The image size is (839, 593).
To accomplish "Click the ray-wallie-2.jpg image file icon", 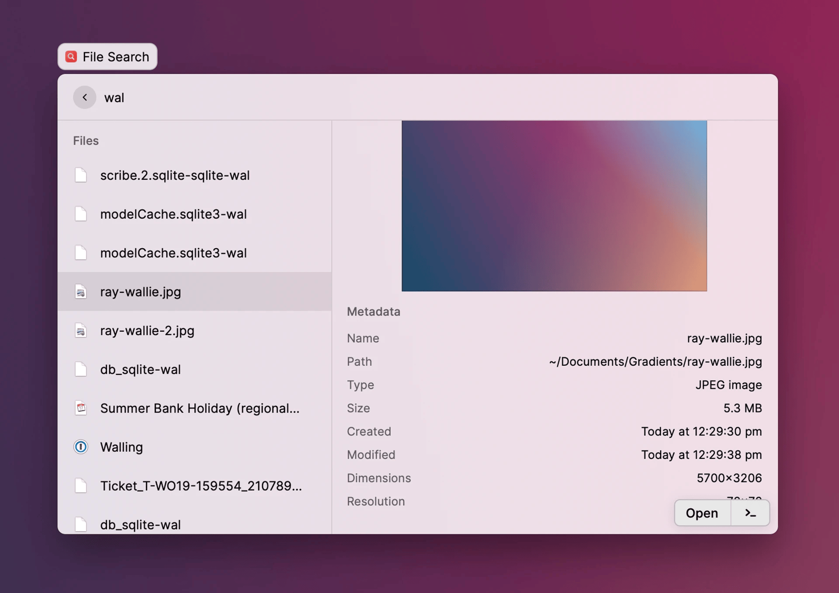I will pyautogui.click(x=81, y=331).
